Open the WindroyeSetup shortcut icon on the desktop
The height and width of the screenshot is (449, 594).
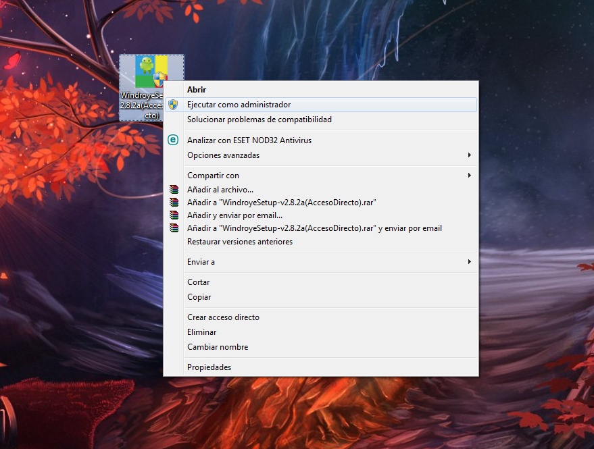[x=150, y=71]
